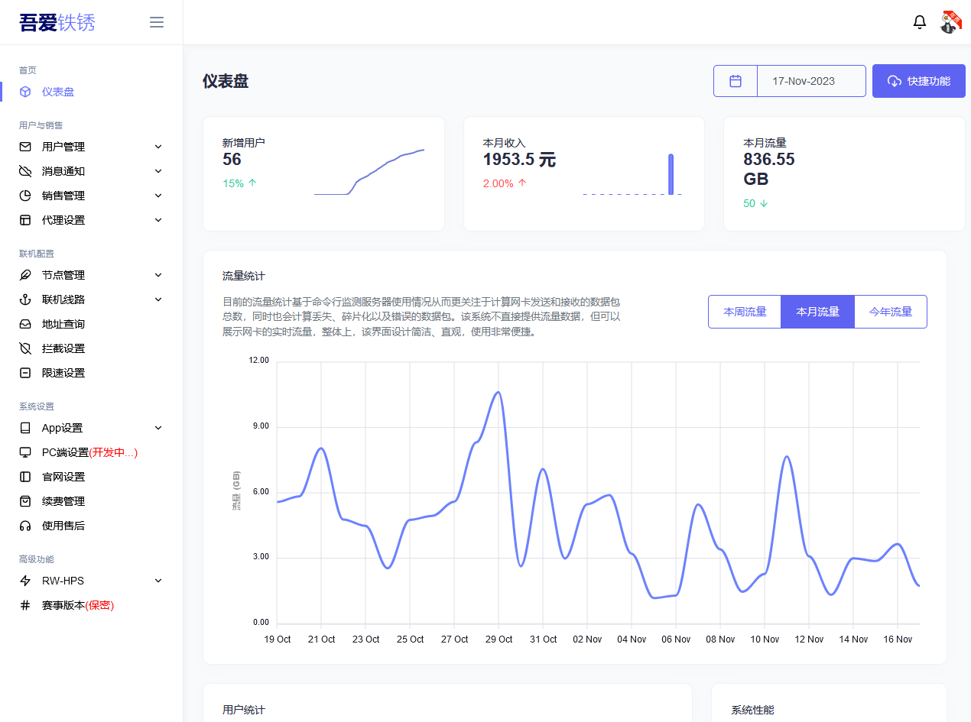Viewport: 971px width, 722px height.
Task: Open 仪表盘 in the sidebar
Action: [58, 92]
